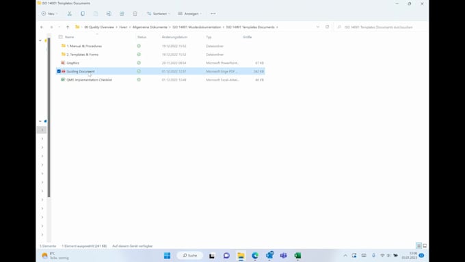Click the Paste clipboard icon in toolbar
Viewport: 465px width, 262px height.
[x=96, y=14]
